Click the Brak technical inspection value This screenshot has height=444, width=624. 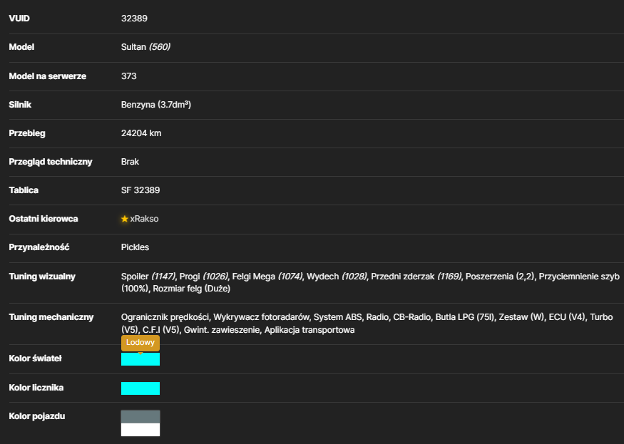point(130,162)
